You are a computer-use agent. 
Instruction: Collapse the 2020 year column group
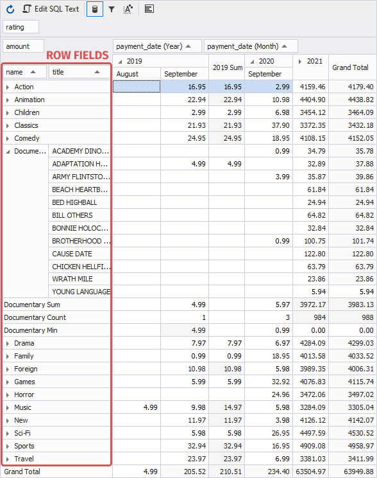(x=252, y=62)
